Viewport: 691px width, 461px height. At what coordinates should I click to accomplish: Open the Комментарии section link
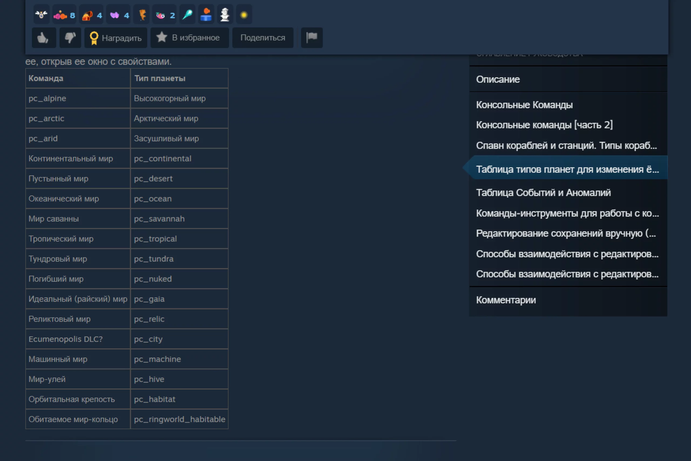(506, 300)
